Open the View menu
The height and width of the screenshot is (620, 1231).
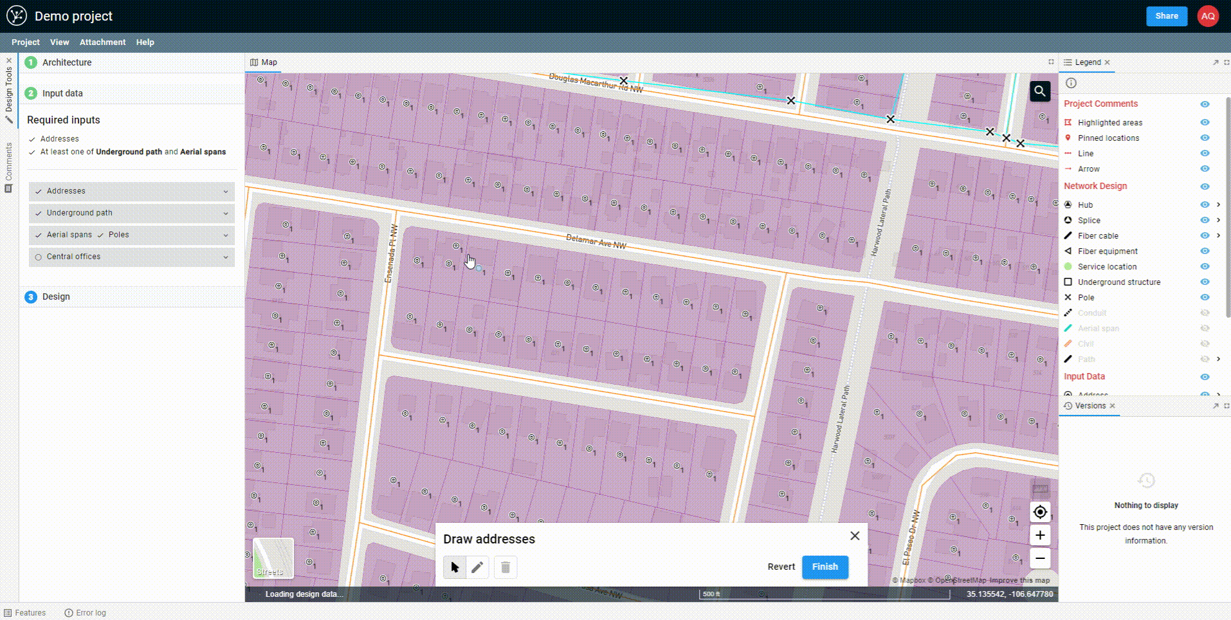coord(59,42)
